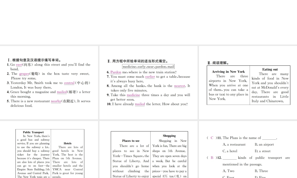Click the answer 'earlier' in sentence 7
Screen dimensions: 297x178
pos(150,77)
